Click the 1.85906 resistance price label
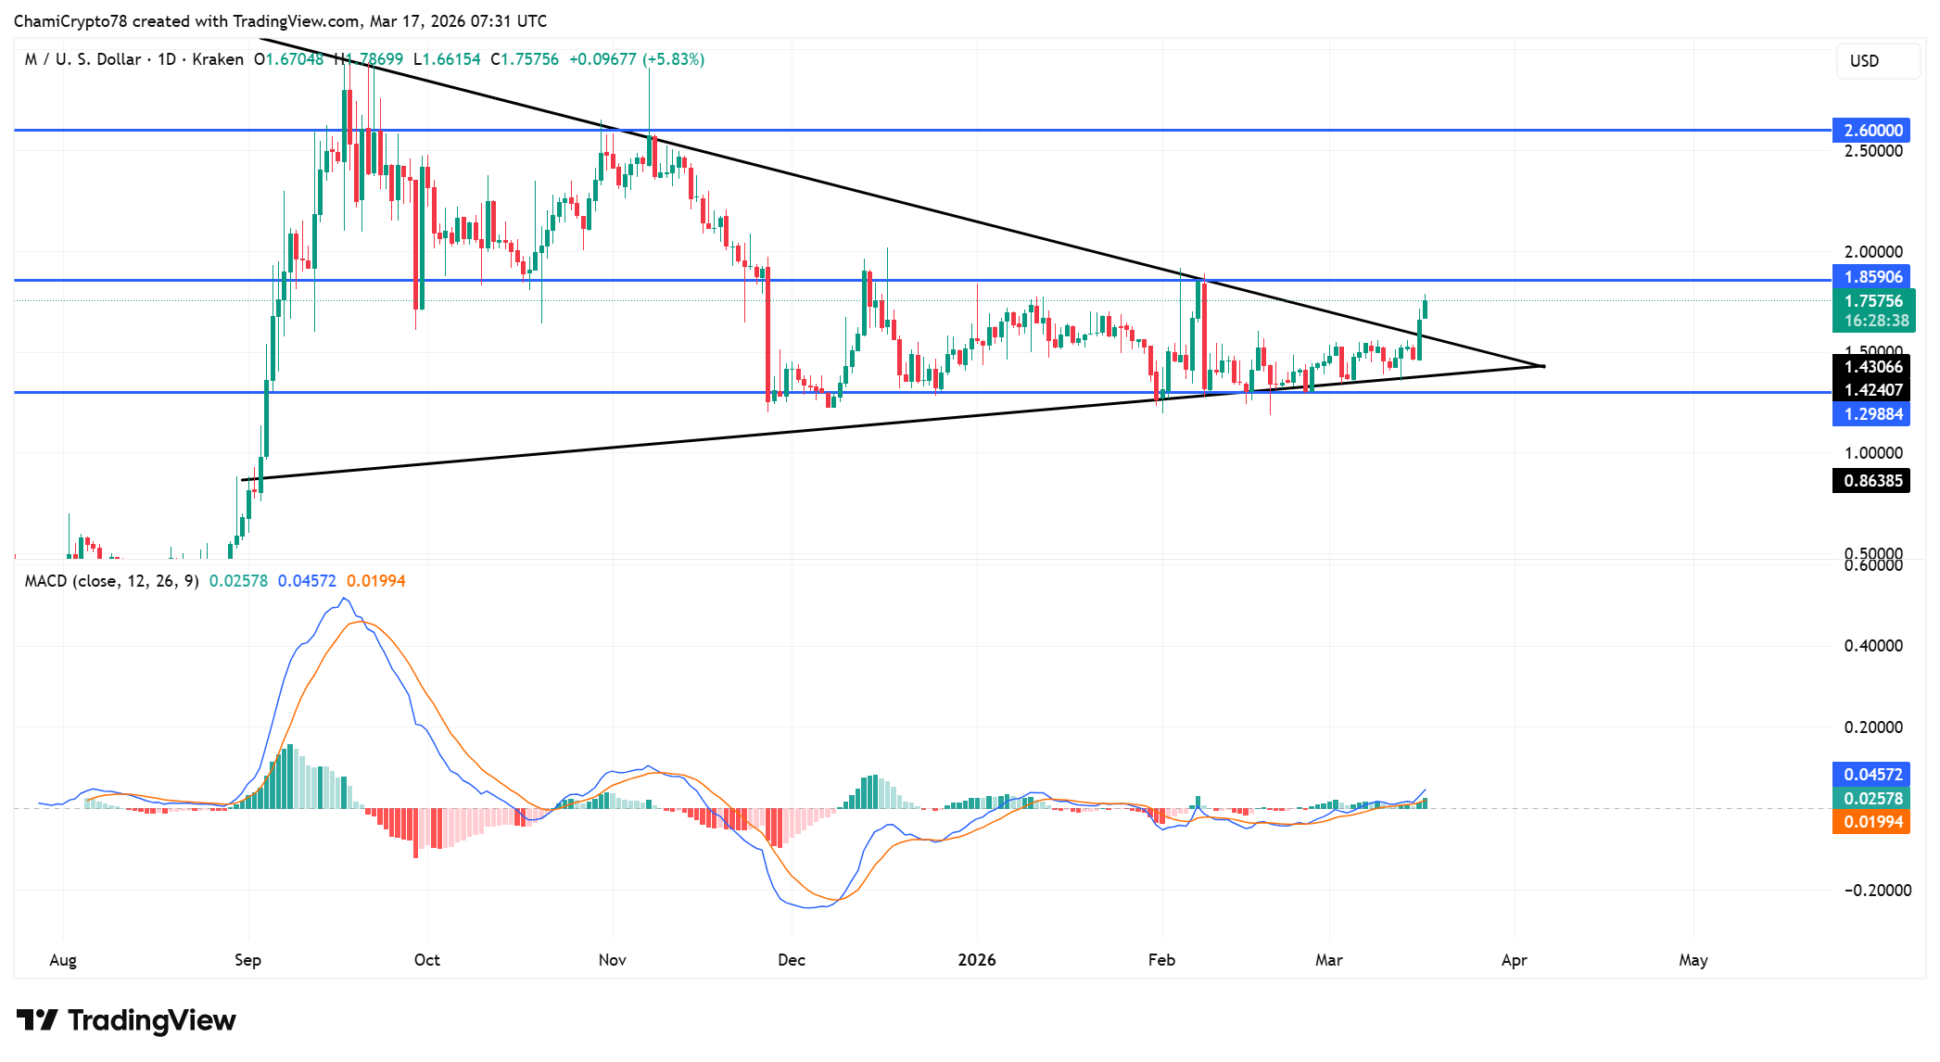This screenshot has height=1062, width=1940. 1872,277
